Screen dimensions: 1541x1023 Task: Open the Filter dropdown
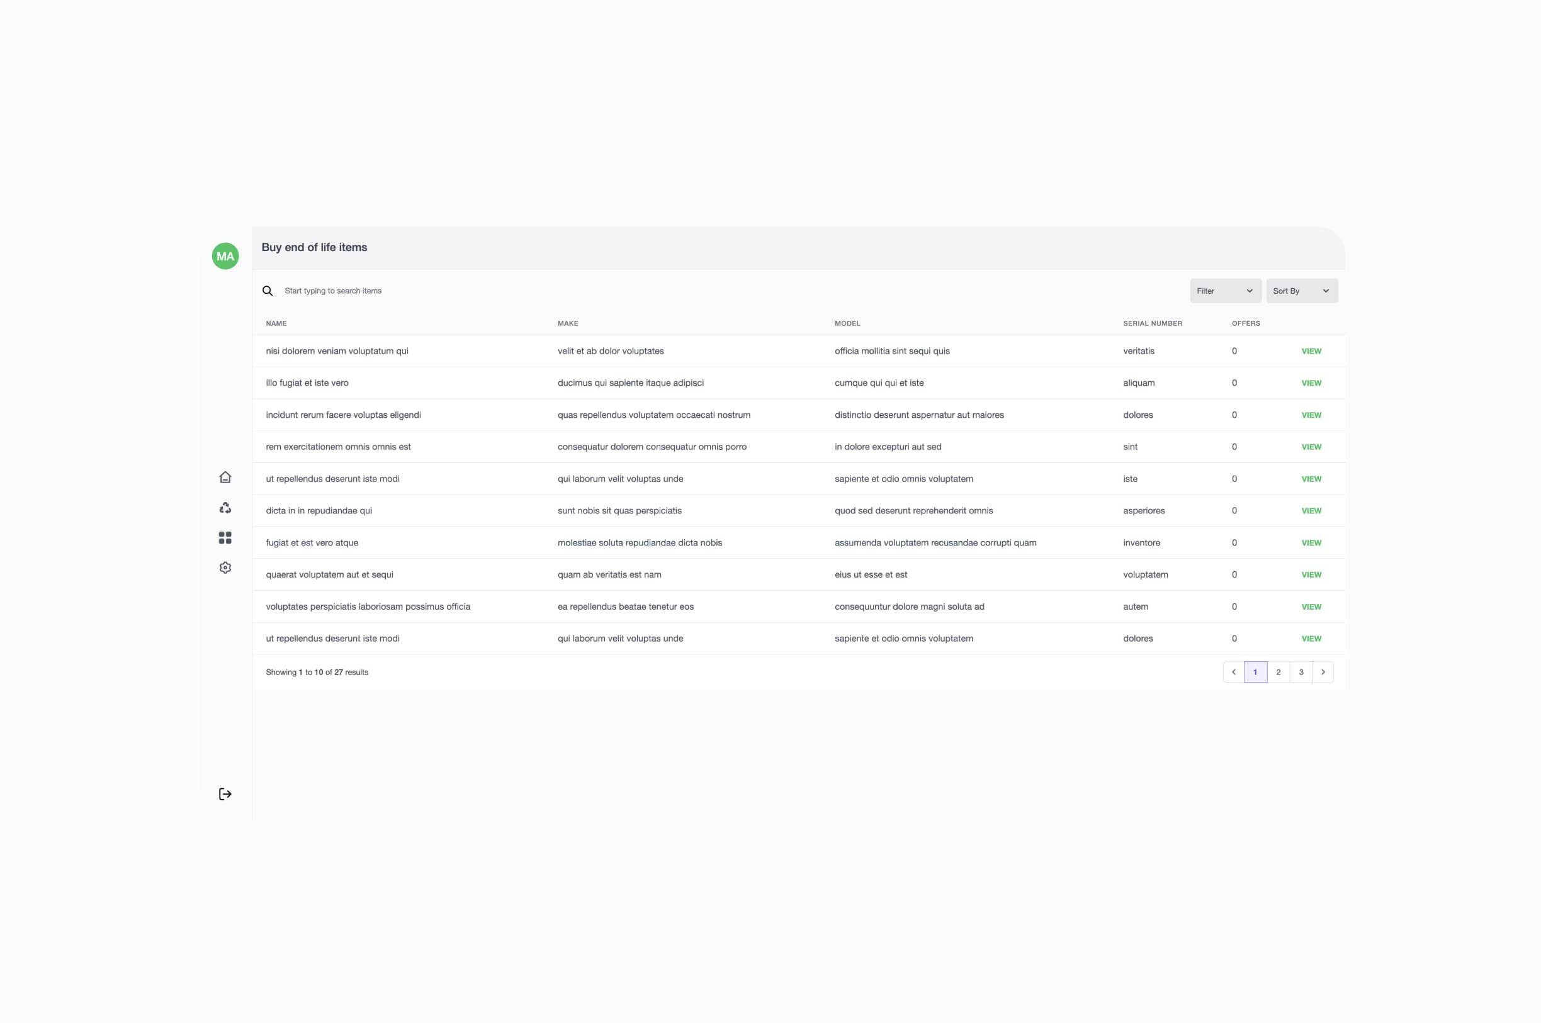coord(1225,291)
